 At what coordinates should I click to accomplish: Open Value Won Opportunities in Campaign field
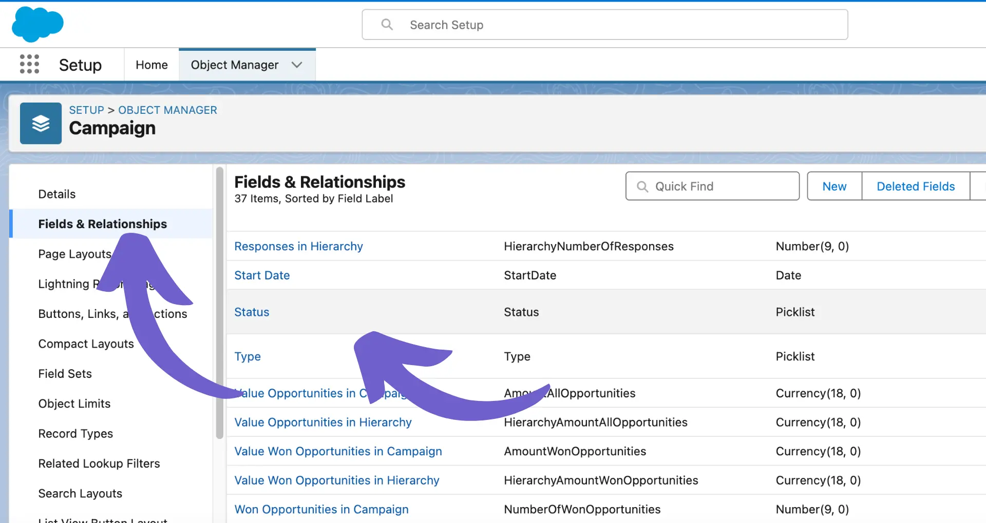point(338,451)
